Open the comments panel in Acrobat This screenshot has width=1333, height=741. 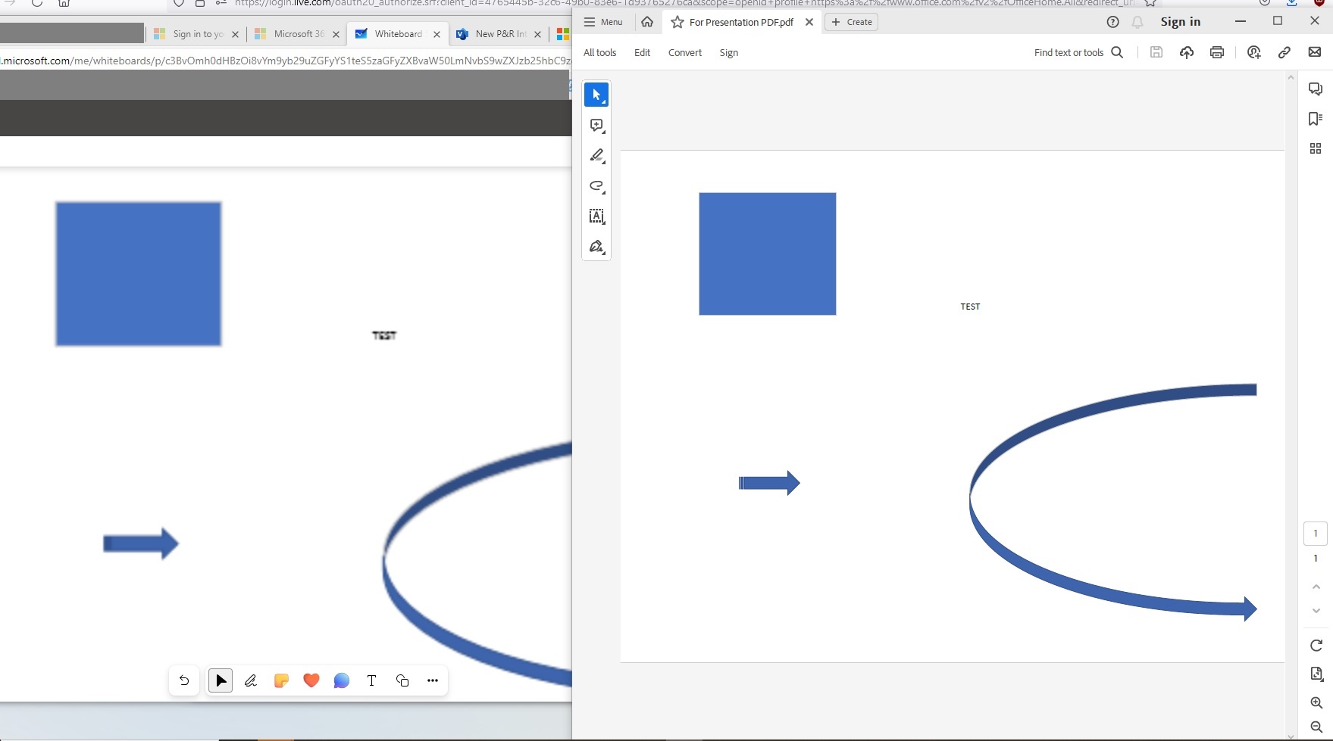click(x=1316, y=89)
